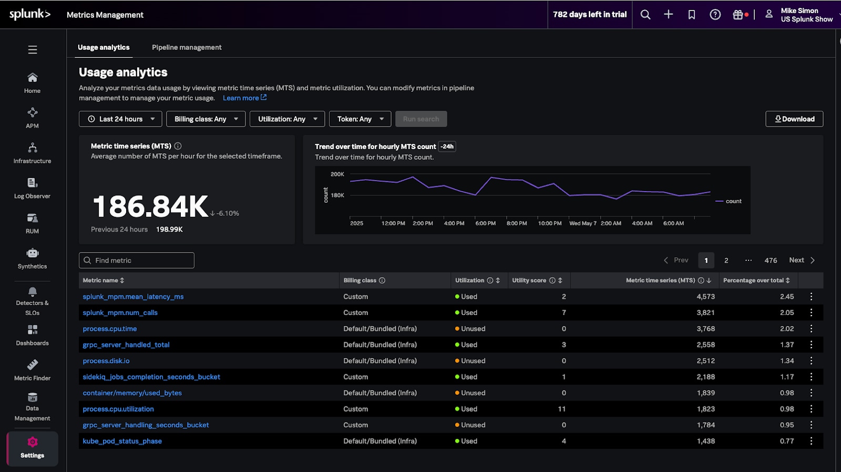
Task: Open RUM in the sidebar
Action: click(32, 224)
